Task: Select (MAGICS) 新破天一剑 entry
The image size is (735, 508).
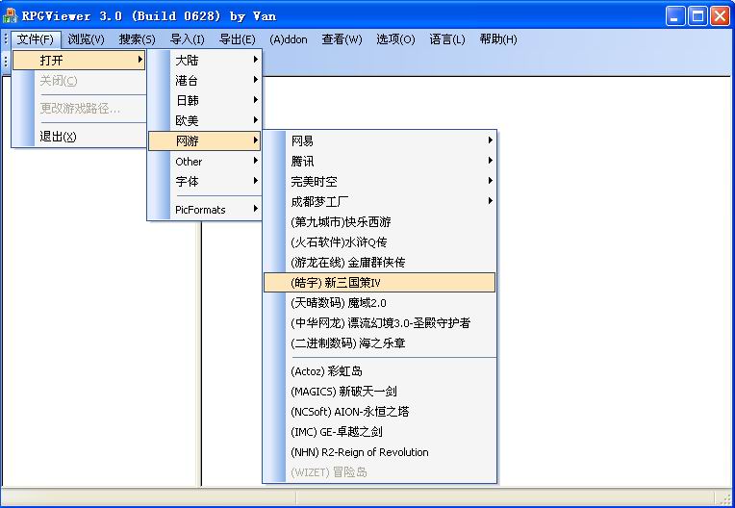Action: 379,392
